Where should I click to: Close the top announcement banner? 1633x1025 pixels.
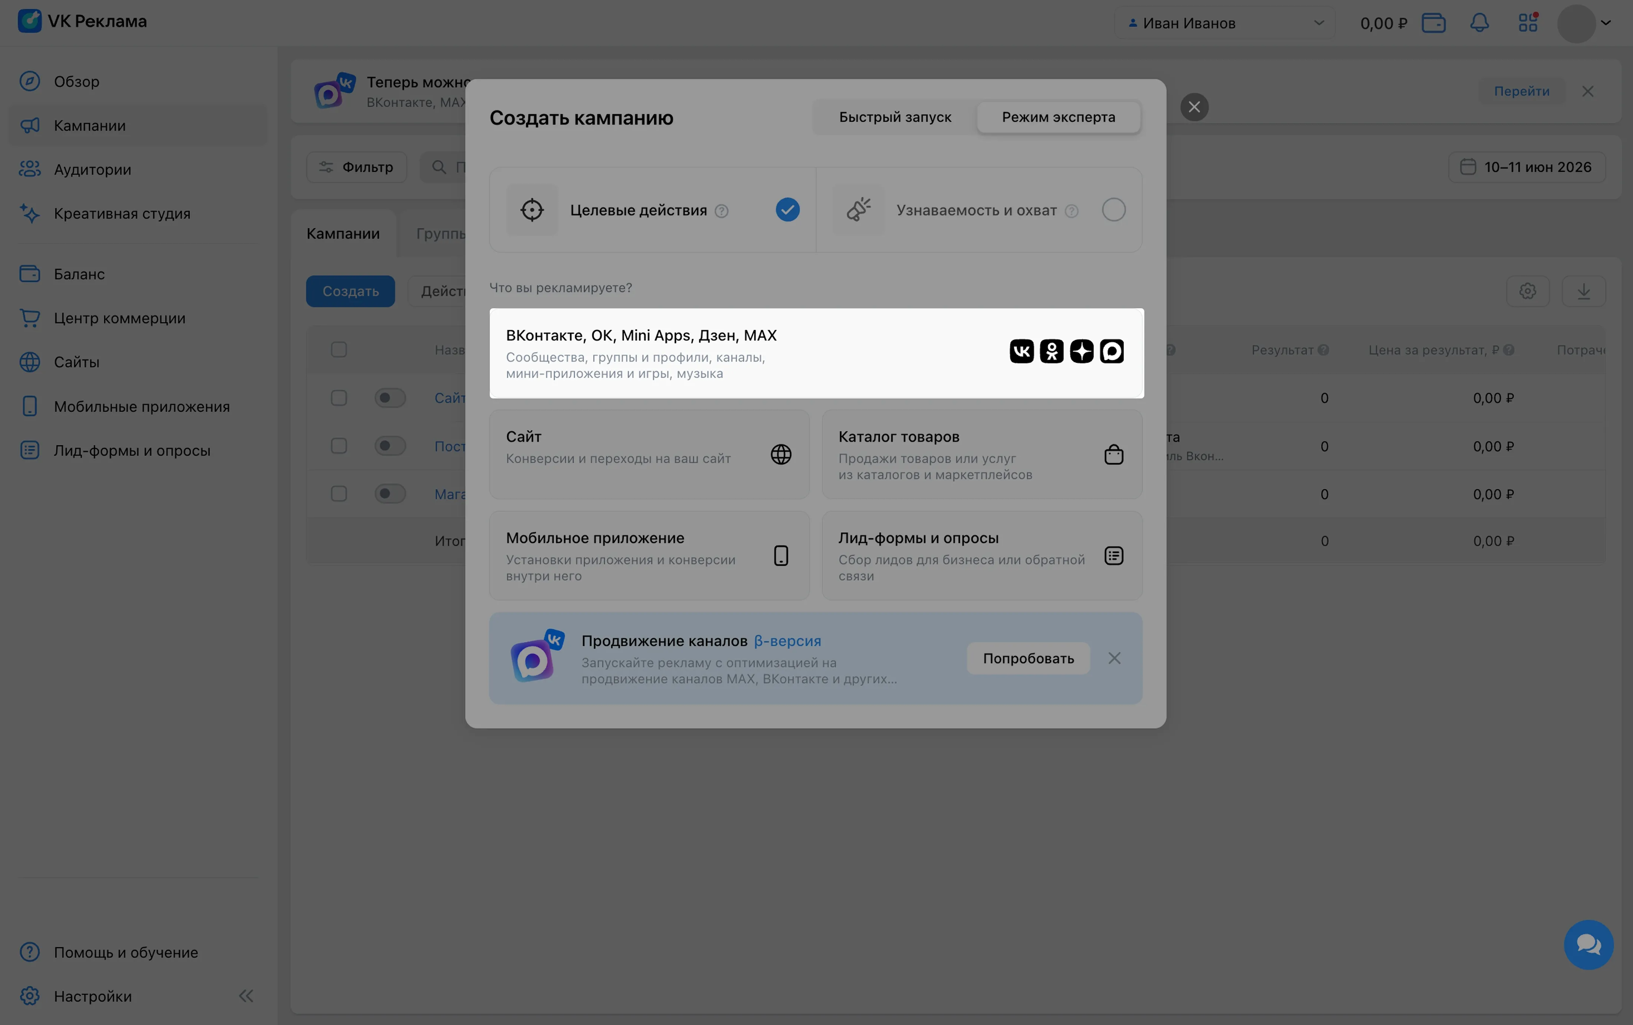1587,91
